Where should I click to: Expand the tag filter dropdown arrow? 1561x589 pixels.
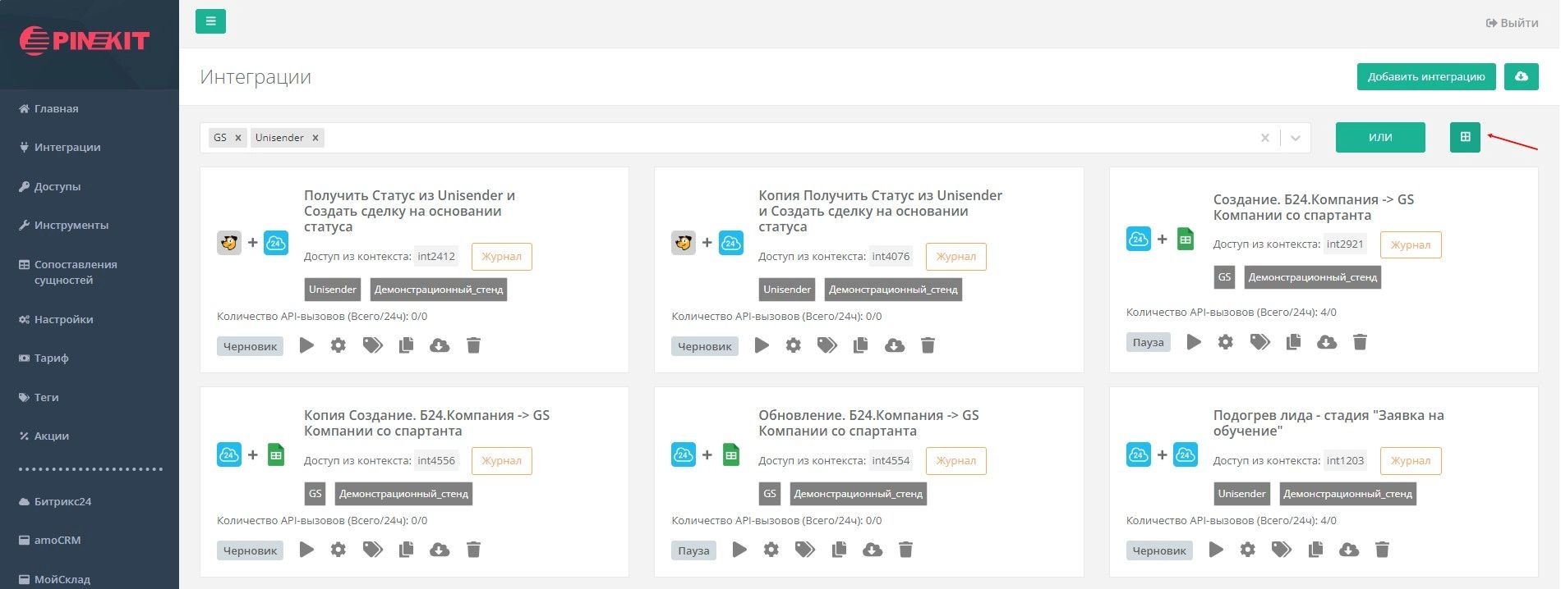click(x=1295, y=138)
